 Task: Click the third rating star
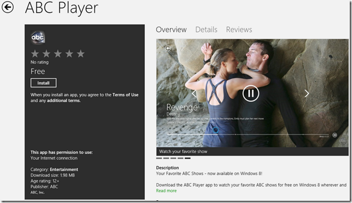58,54
